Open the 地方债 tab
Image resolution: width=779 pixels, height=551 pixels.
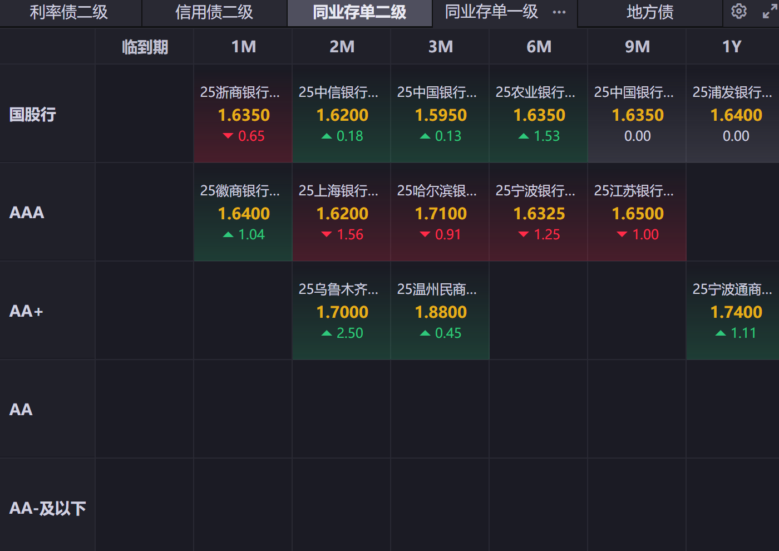650,12
